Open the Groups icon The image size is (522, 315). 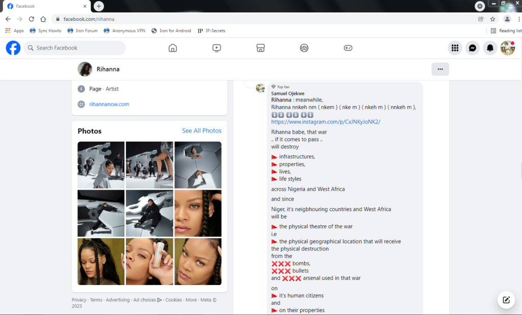304,48
